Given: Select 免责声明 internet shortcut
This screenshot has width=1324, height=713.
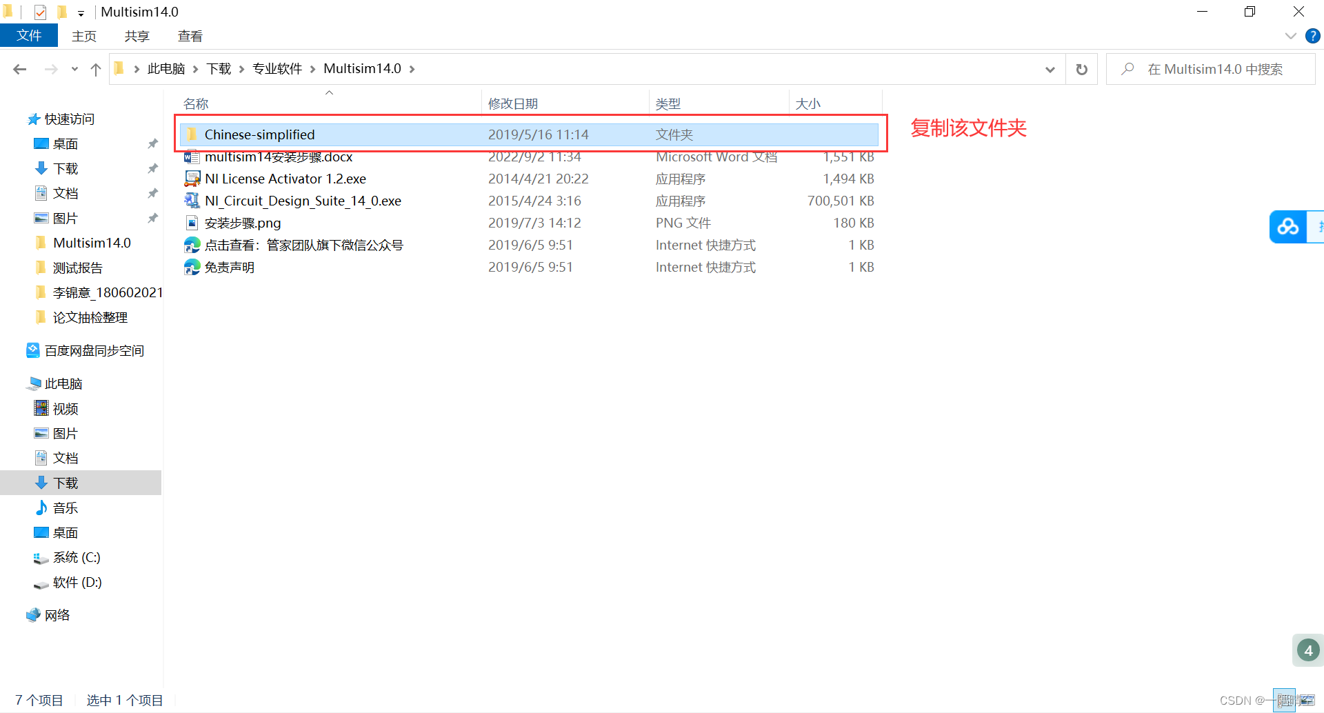Looking at the screenshot, I should coord(529,268).
